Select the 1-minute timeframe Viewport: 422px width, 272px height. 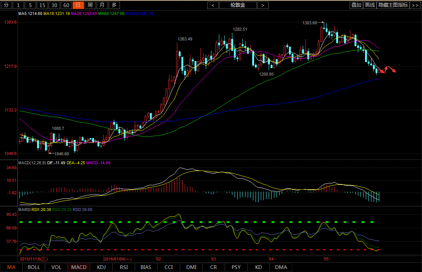18,5
